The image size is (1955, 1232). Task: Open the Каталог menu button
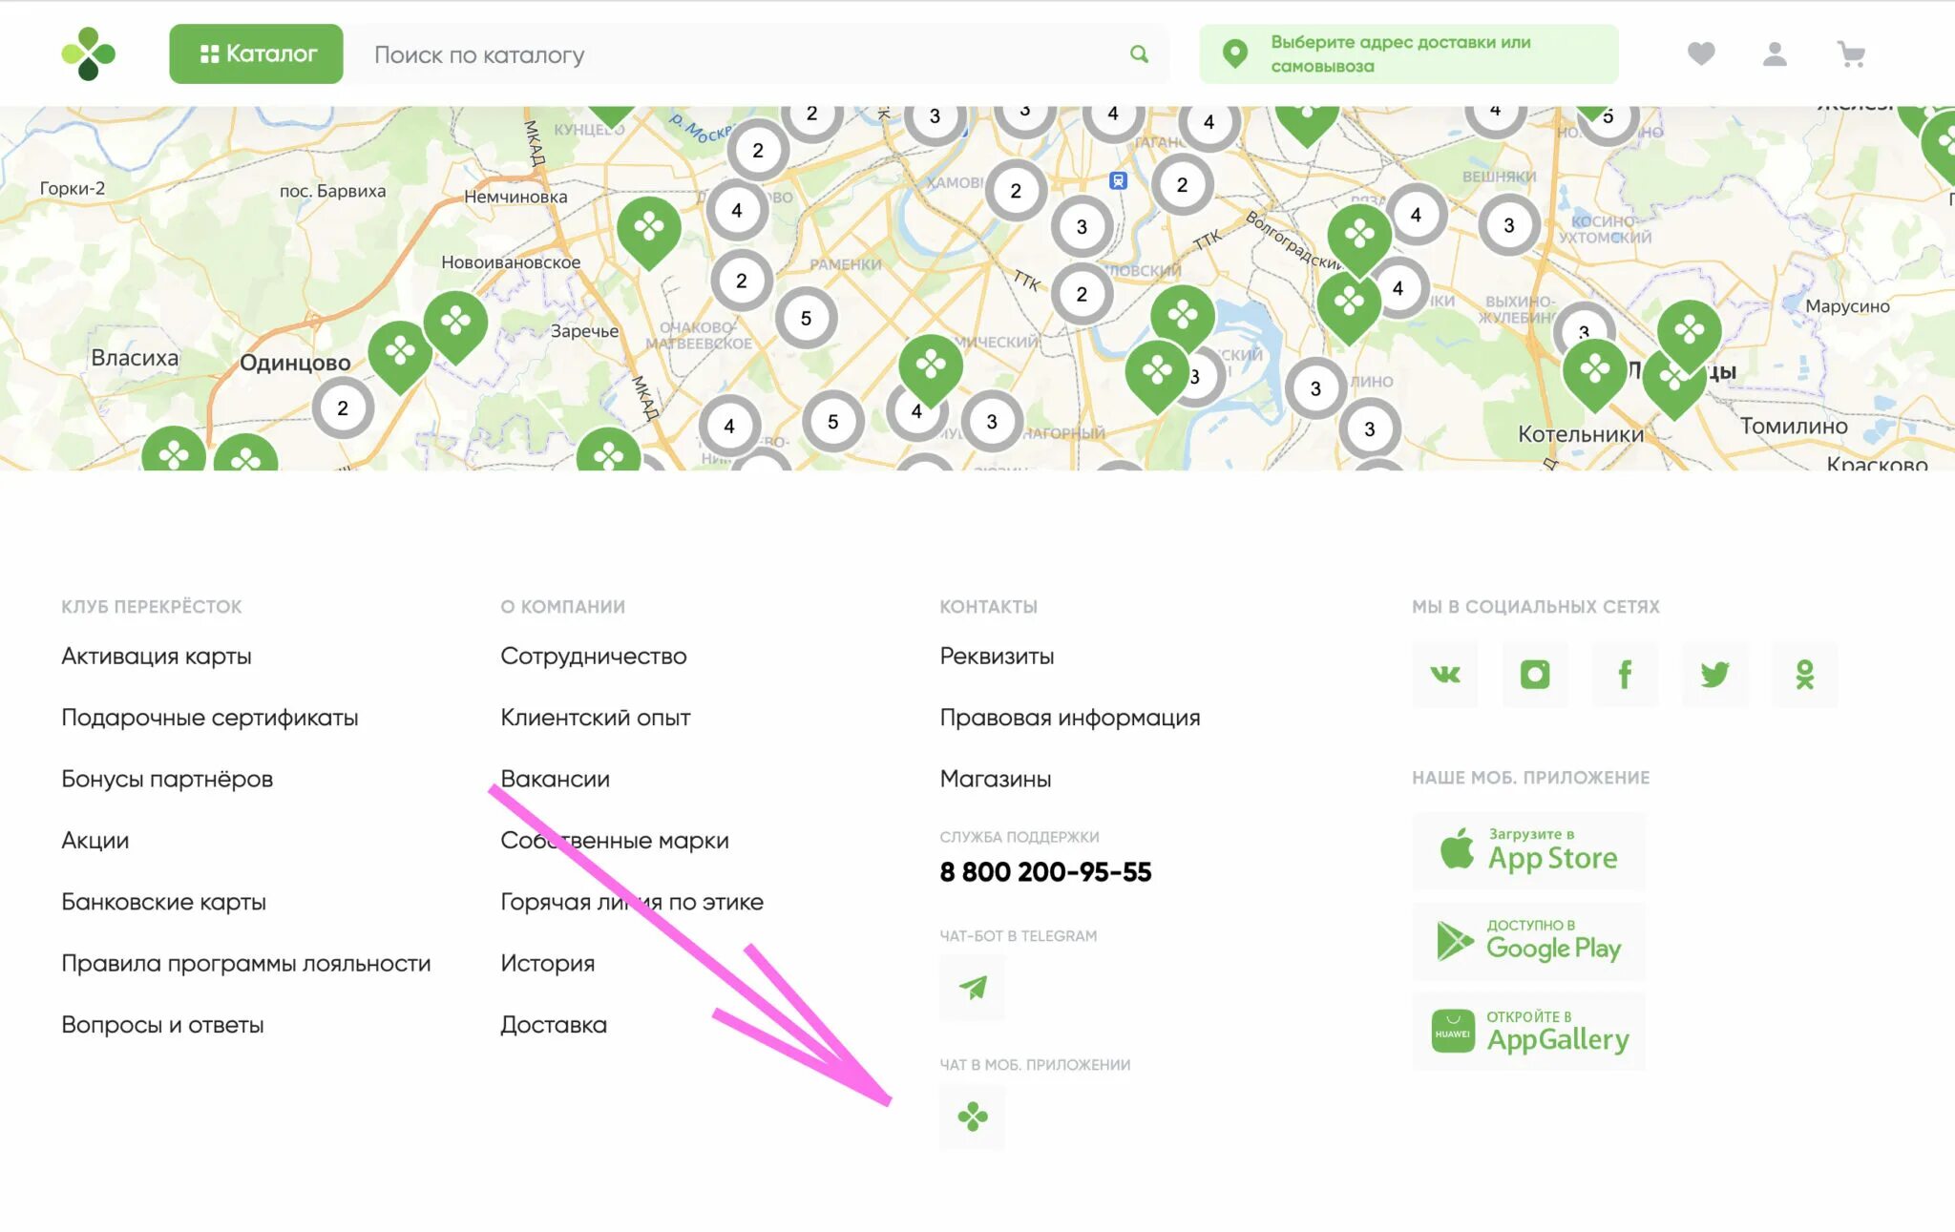point(256,54)
